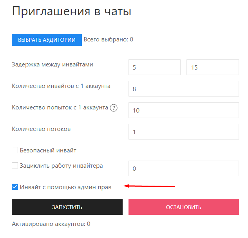Uncheck "Инвайт с помощью админ прав" checkbox
The image size is (248, 238).
(15, 187)
